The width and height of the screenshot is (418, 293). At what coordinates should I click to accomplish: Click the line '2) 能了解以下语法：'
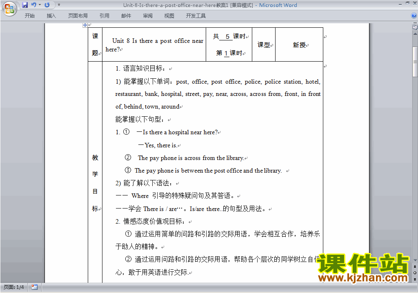pos(144,183)
